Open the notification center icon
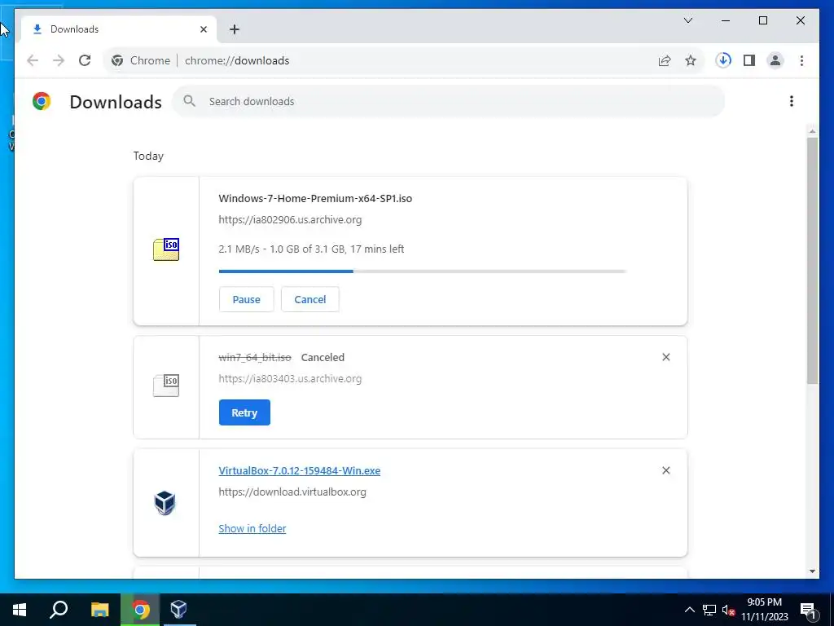This screenshot has width=834, height=626. click(x=809, y=611)
